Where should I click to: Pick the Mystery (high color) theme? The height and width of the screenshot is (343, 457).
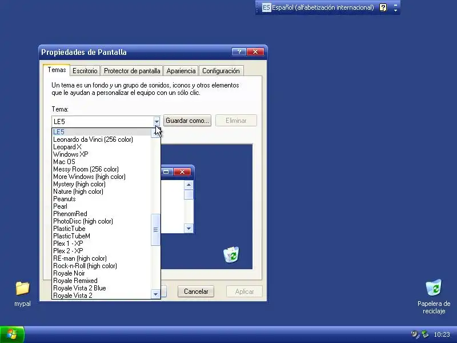(102, 184)
